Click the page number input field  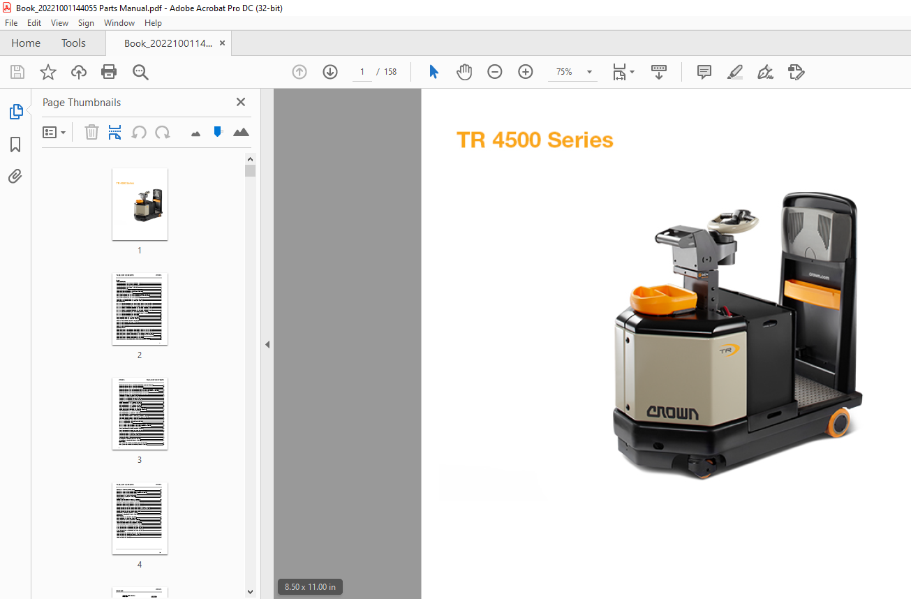(x=362, y=72)
